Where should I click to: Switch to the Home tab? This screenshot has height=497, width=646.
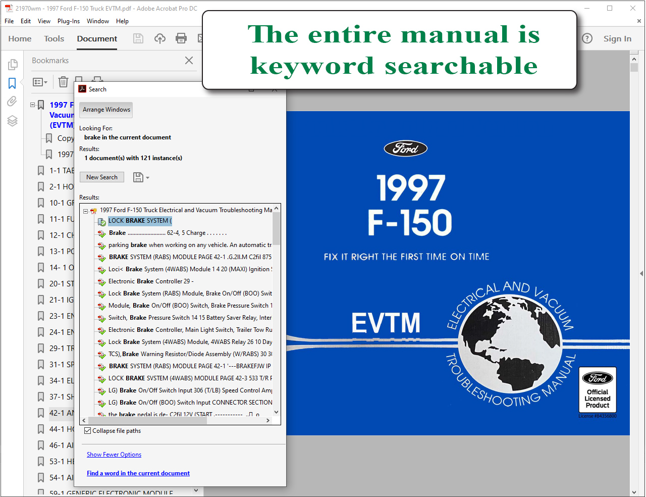coord(20,38)
